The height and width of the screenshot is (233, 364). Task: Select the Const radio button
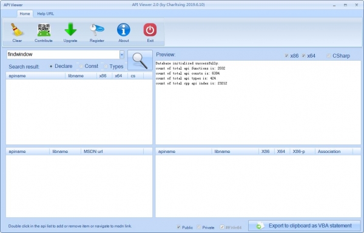click(x=81, y=66)
